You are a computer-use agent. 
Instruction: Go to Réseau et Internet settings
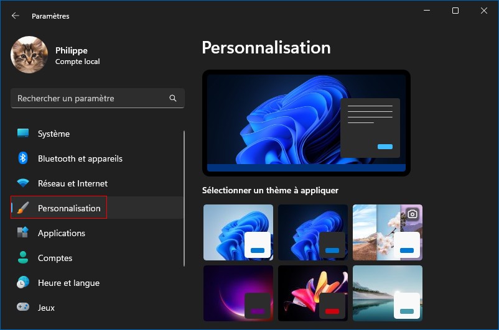coord(72,183)
